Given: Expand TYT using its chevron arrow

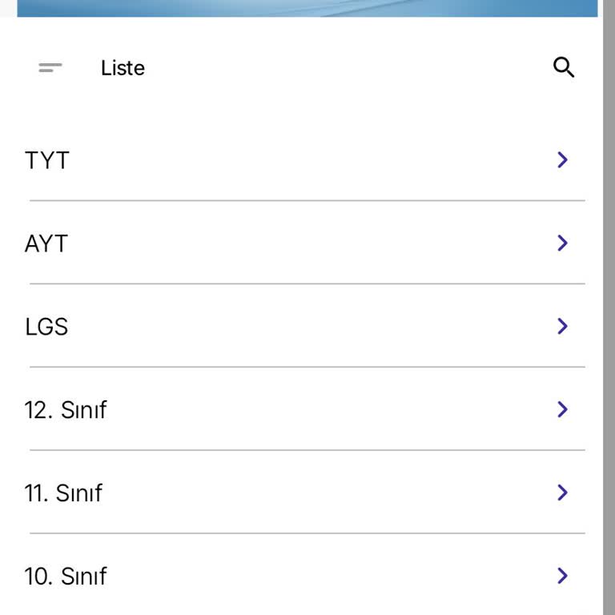Looking at the screenshot, I should click(562, 160).
